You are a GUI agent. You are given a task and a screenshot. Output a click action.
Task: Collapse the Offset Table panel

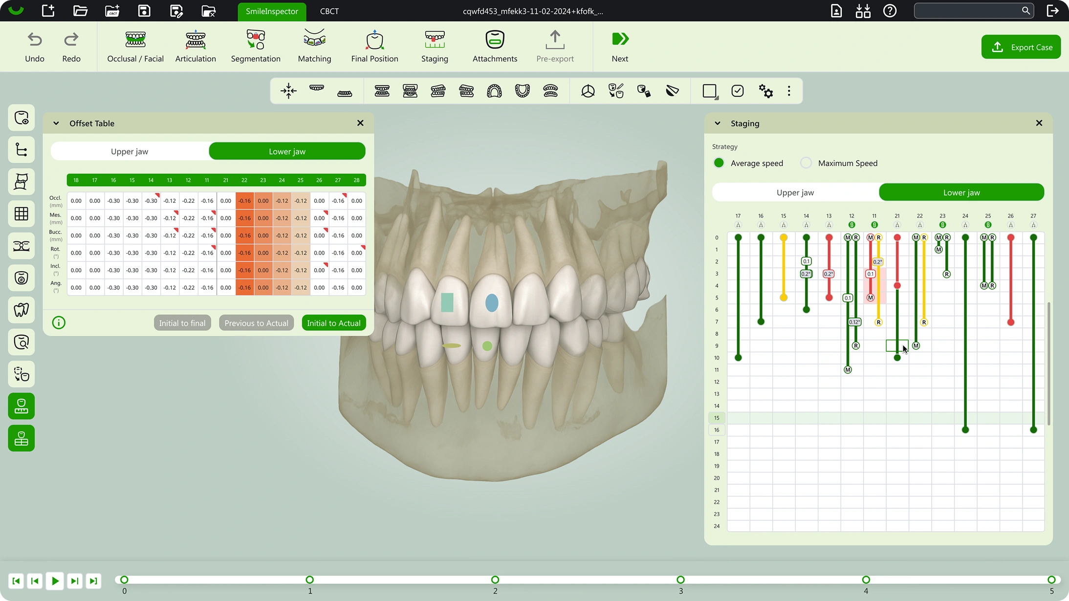(56, 123)
